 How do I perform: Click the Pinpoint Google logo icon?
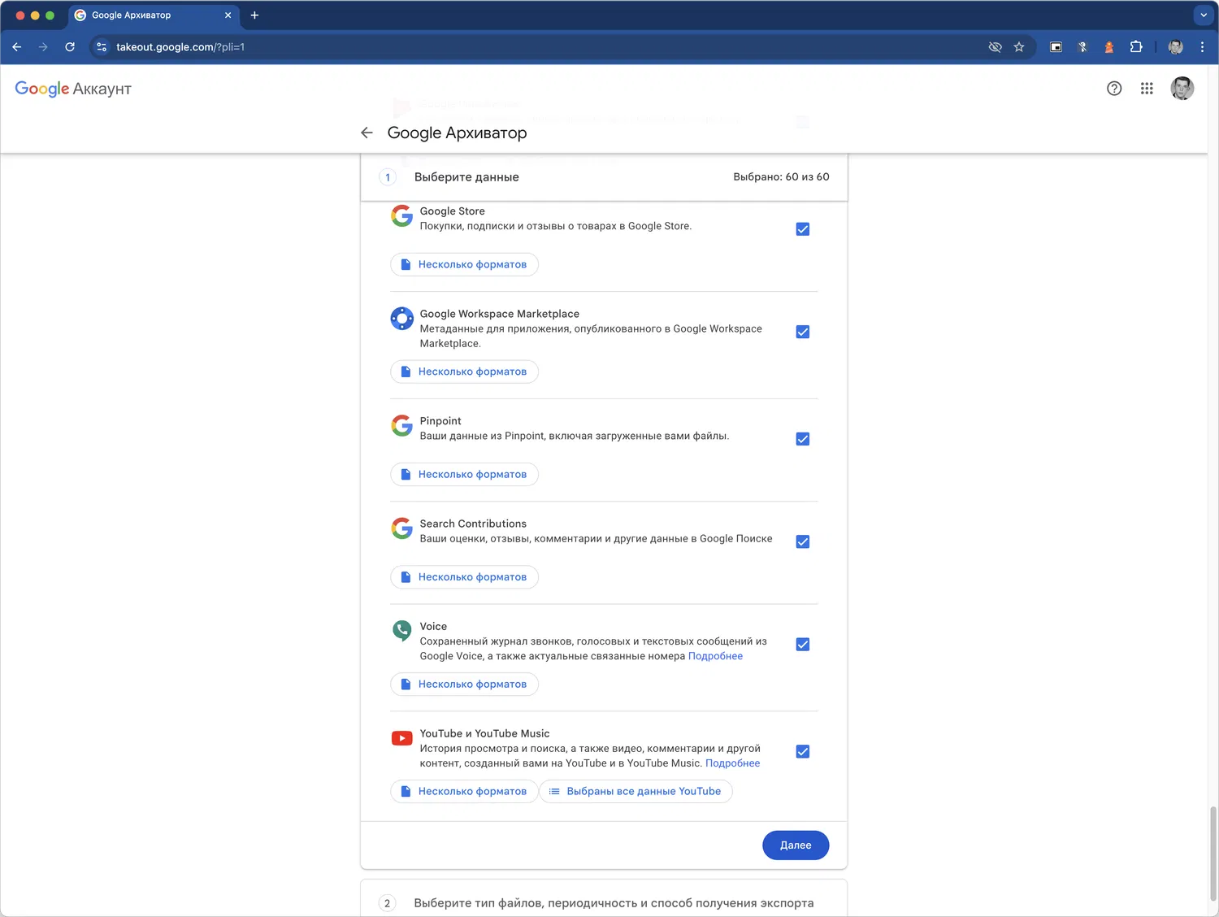tap(402, 425)
